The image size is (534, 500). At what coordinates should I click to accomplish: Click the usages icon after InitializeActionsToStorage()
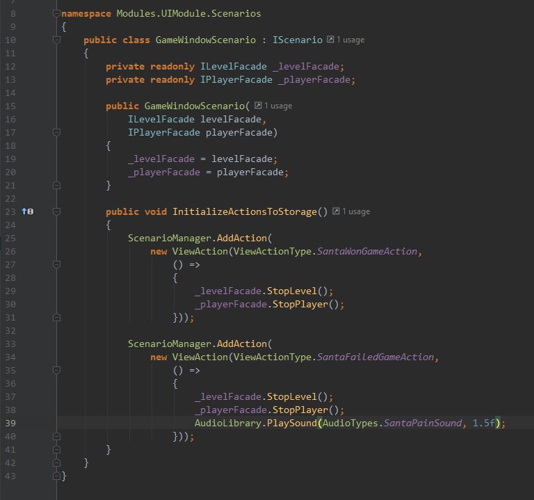pos(336,211)
